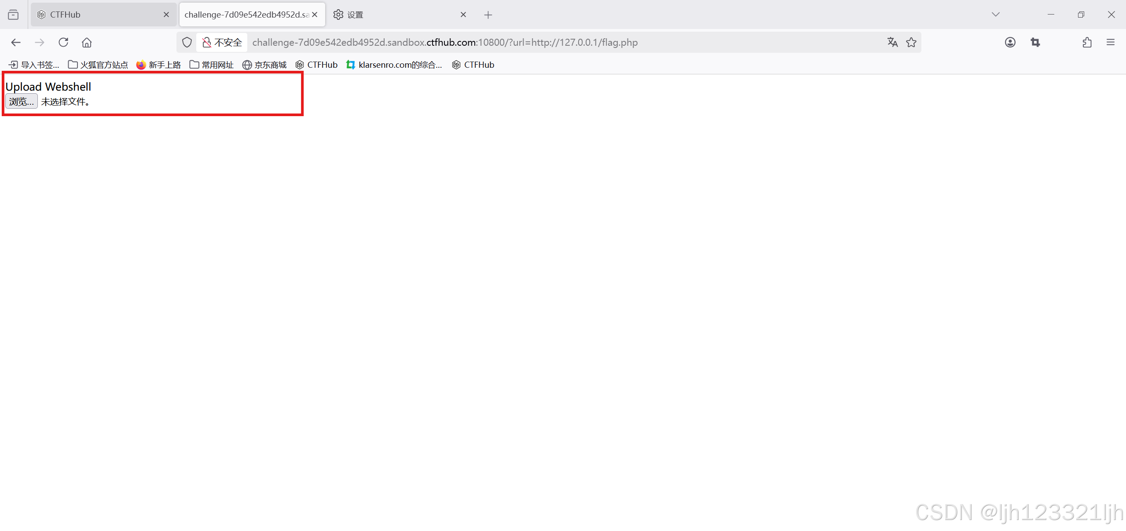Click the 不安全 site security indicator
The width and height of the screenshot is (1126, 531).
point(222,42)
